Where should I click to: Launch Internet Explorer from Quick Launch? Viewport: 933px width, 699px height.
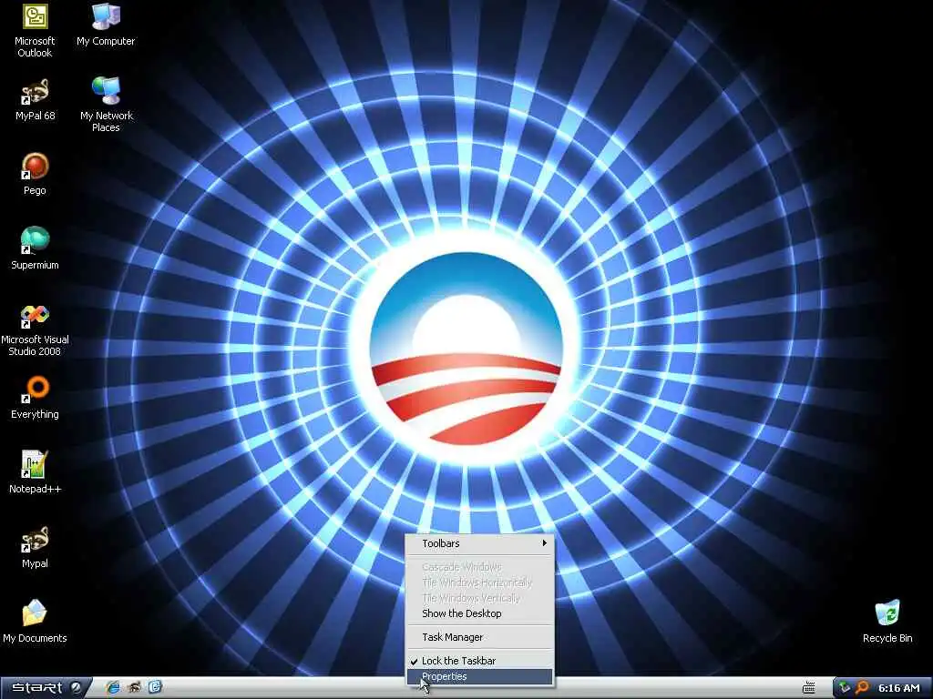click(x=112, y=688)
